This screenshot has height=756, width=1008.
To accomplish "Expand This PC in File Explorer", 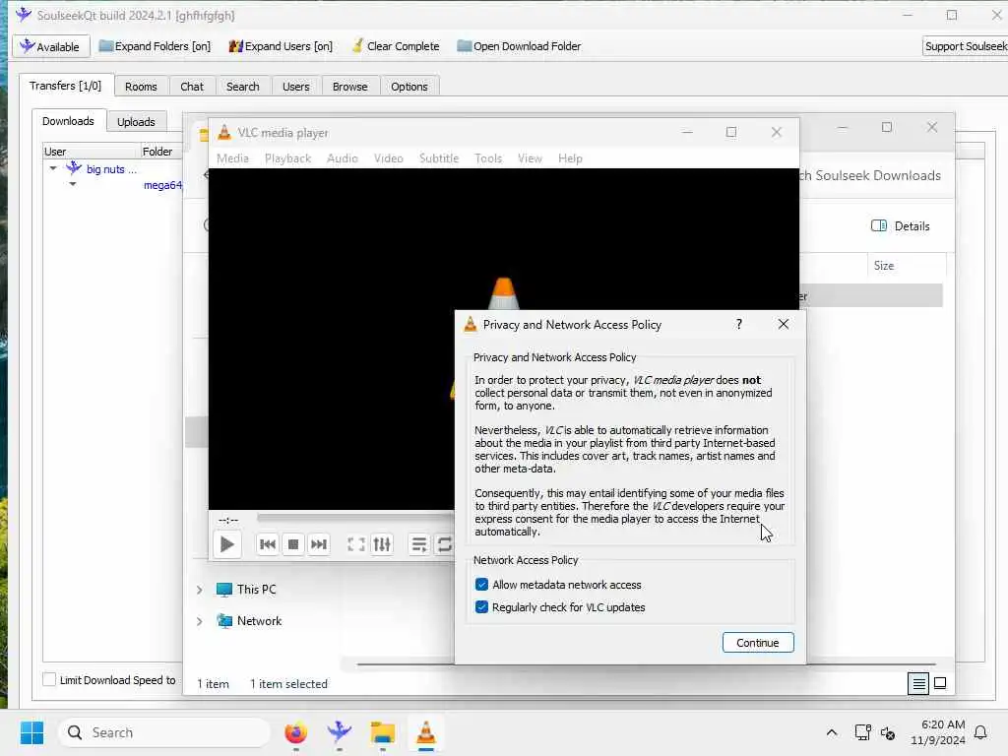I will click(x=199, y=590).
